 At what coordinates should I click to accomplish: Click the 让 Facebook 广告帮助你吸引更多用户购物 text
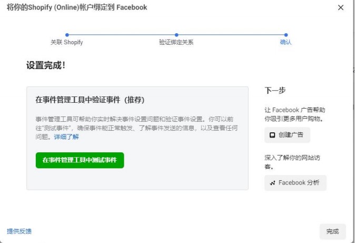295,114
